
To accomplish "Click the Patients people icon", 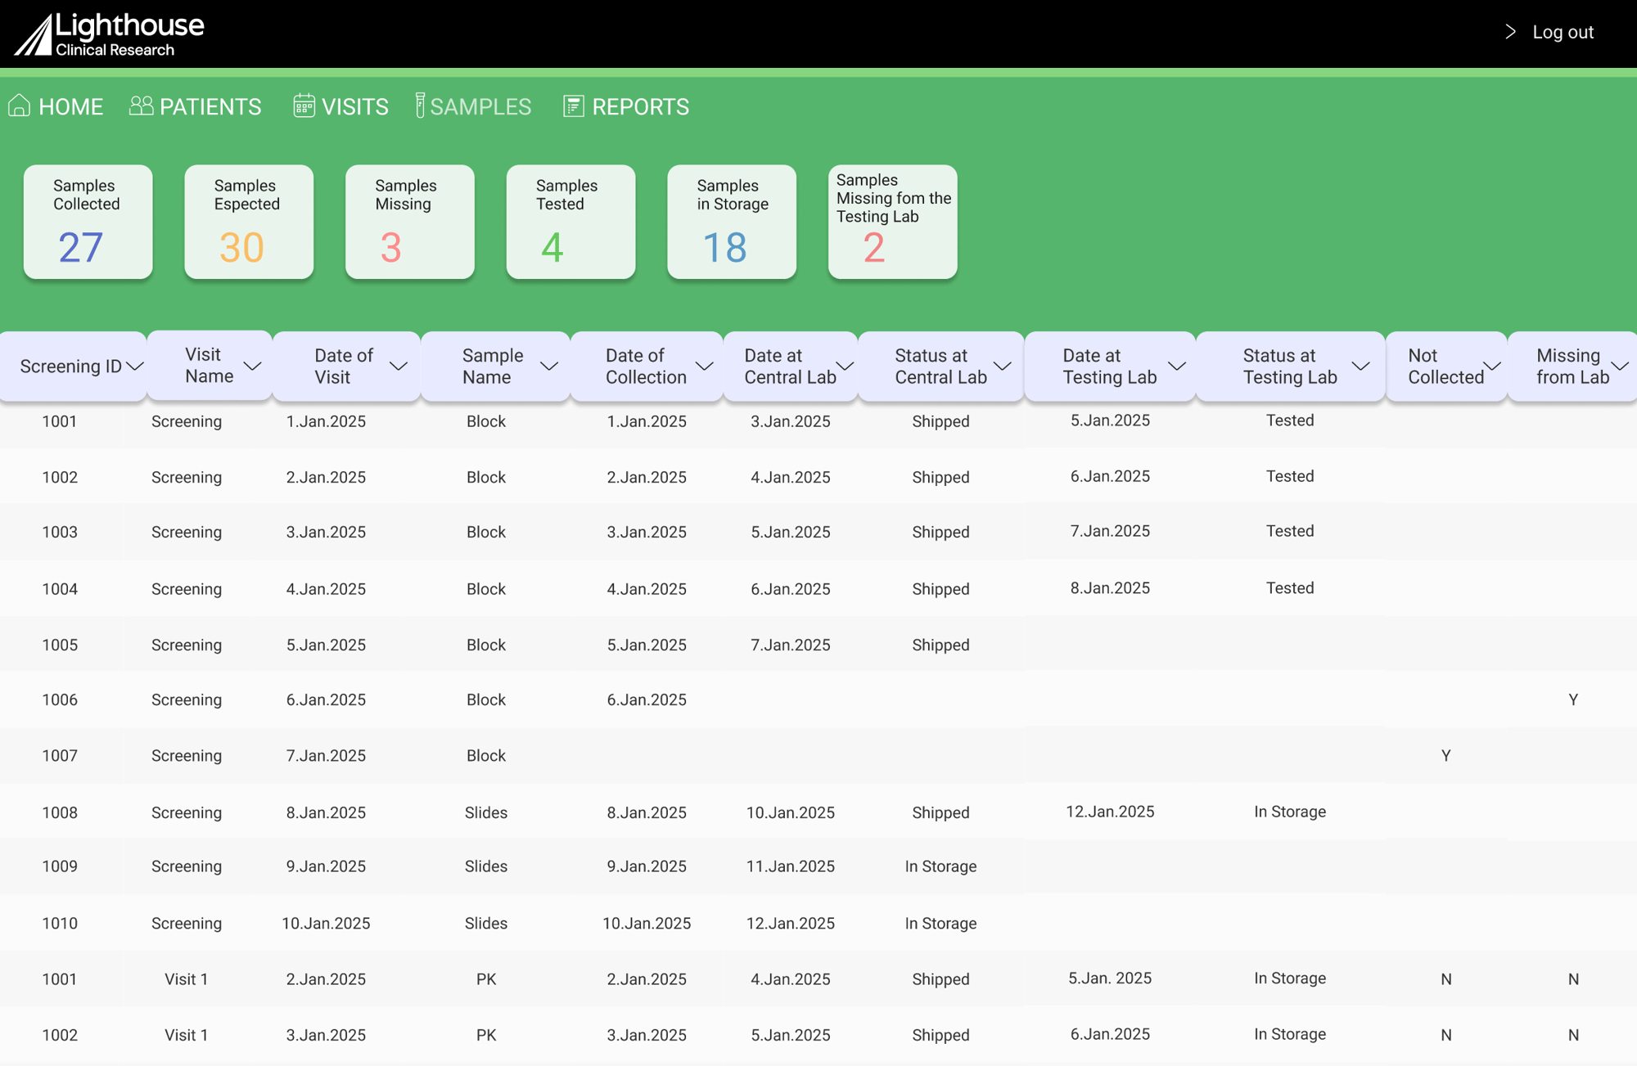I will (x=141, y=106).
